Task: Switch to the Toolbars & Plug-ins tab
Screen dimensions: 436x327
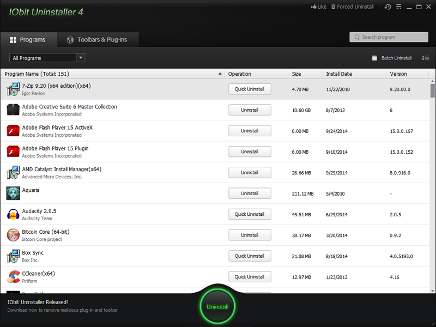Action: click(x=97, y=40)
